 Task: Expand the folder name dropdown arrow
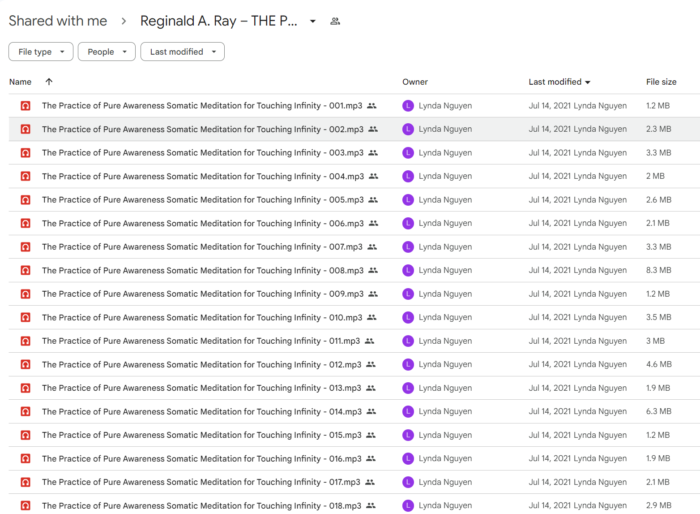point(313,21)
